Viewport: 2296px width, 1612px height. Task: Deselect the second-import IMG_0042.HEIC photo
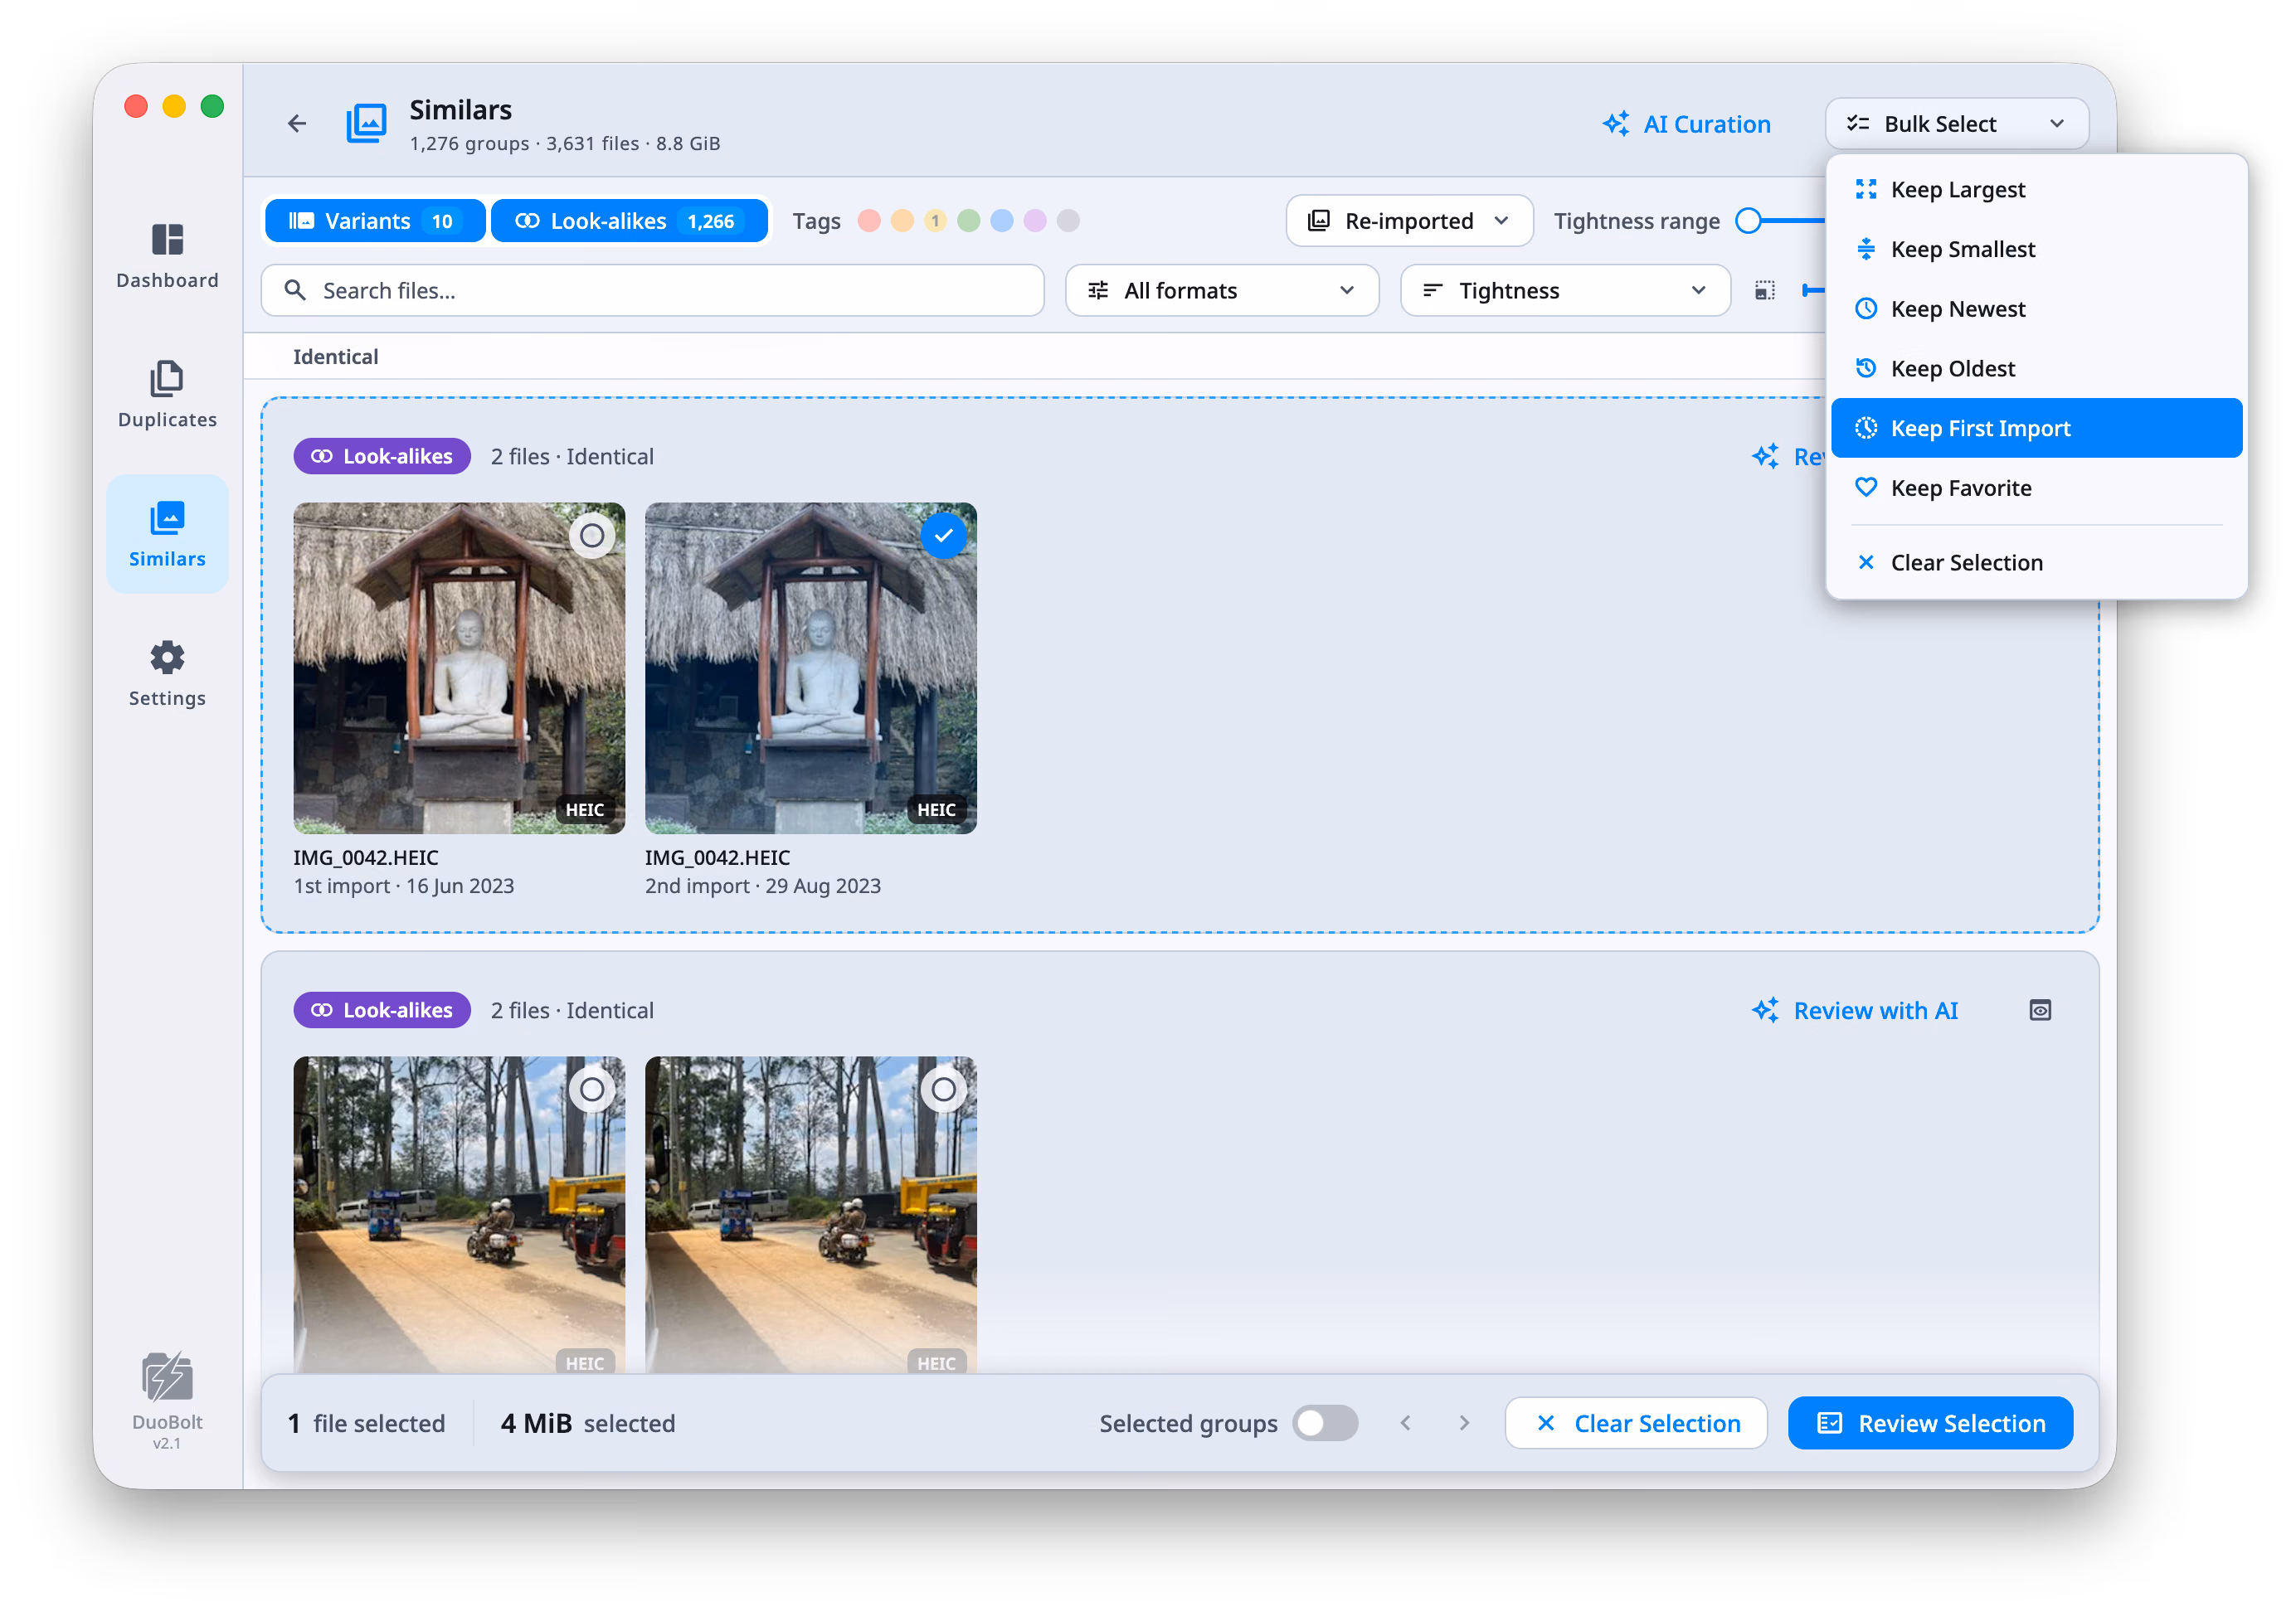tap(943, 536)
